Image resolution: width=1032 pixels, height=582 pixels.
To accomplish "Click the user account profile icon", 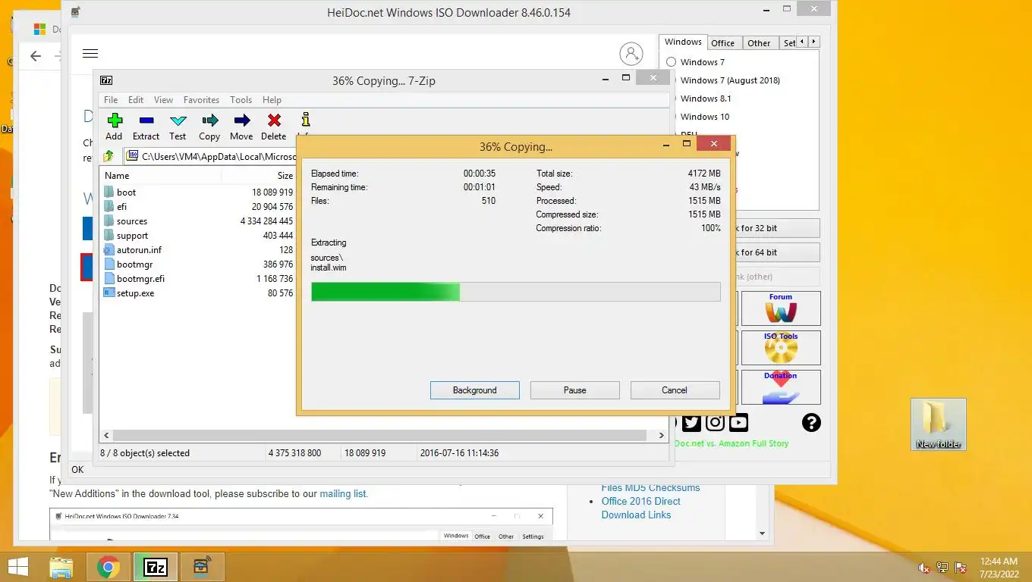I will pos(631,54).
